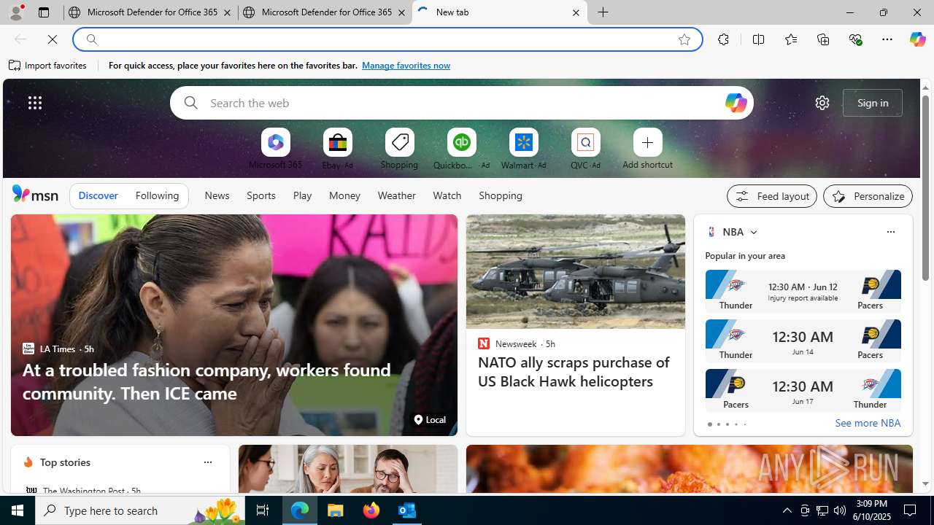Open Task View on taskbar
Viewport: 934px width, 525px height.
point(263,510)
